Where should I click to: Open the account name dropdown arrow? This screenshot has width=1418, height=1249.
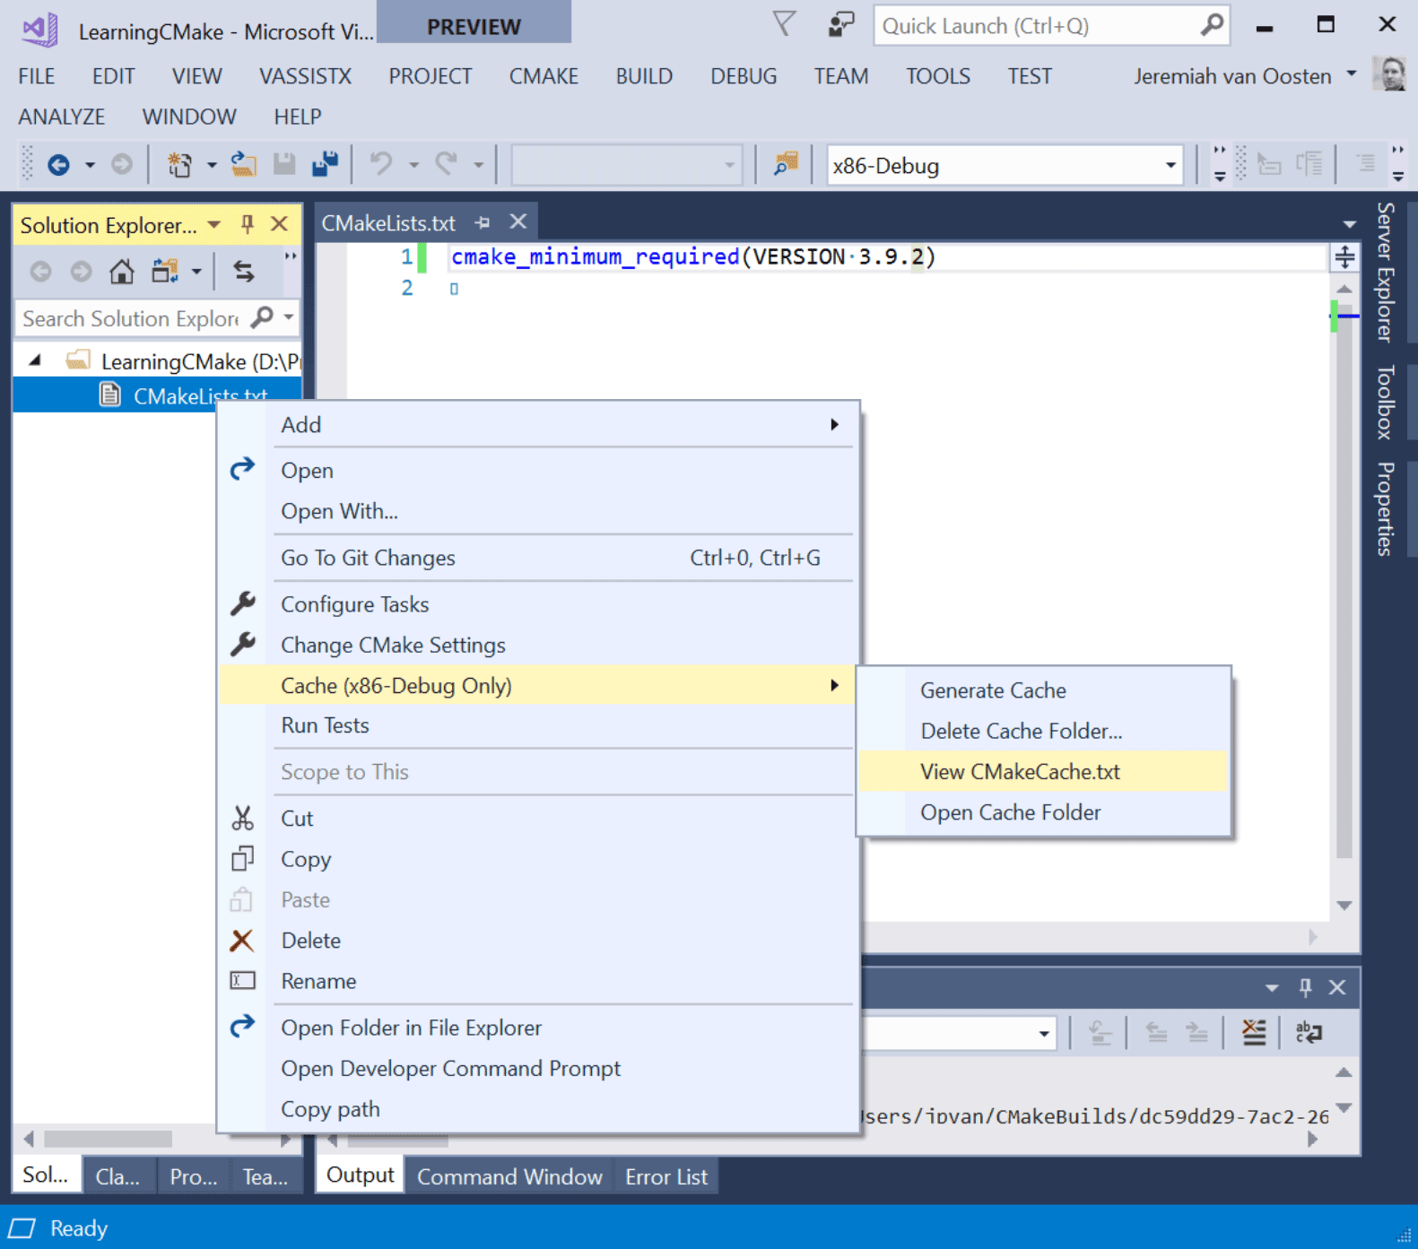pos(1351,74)
